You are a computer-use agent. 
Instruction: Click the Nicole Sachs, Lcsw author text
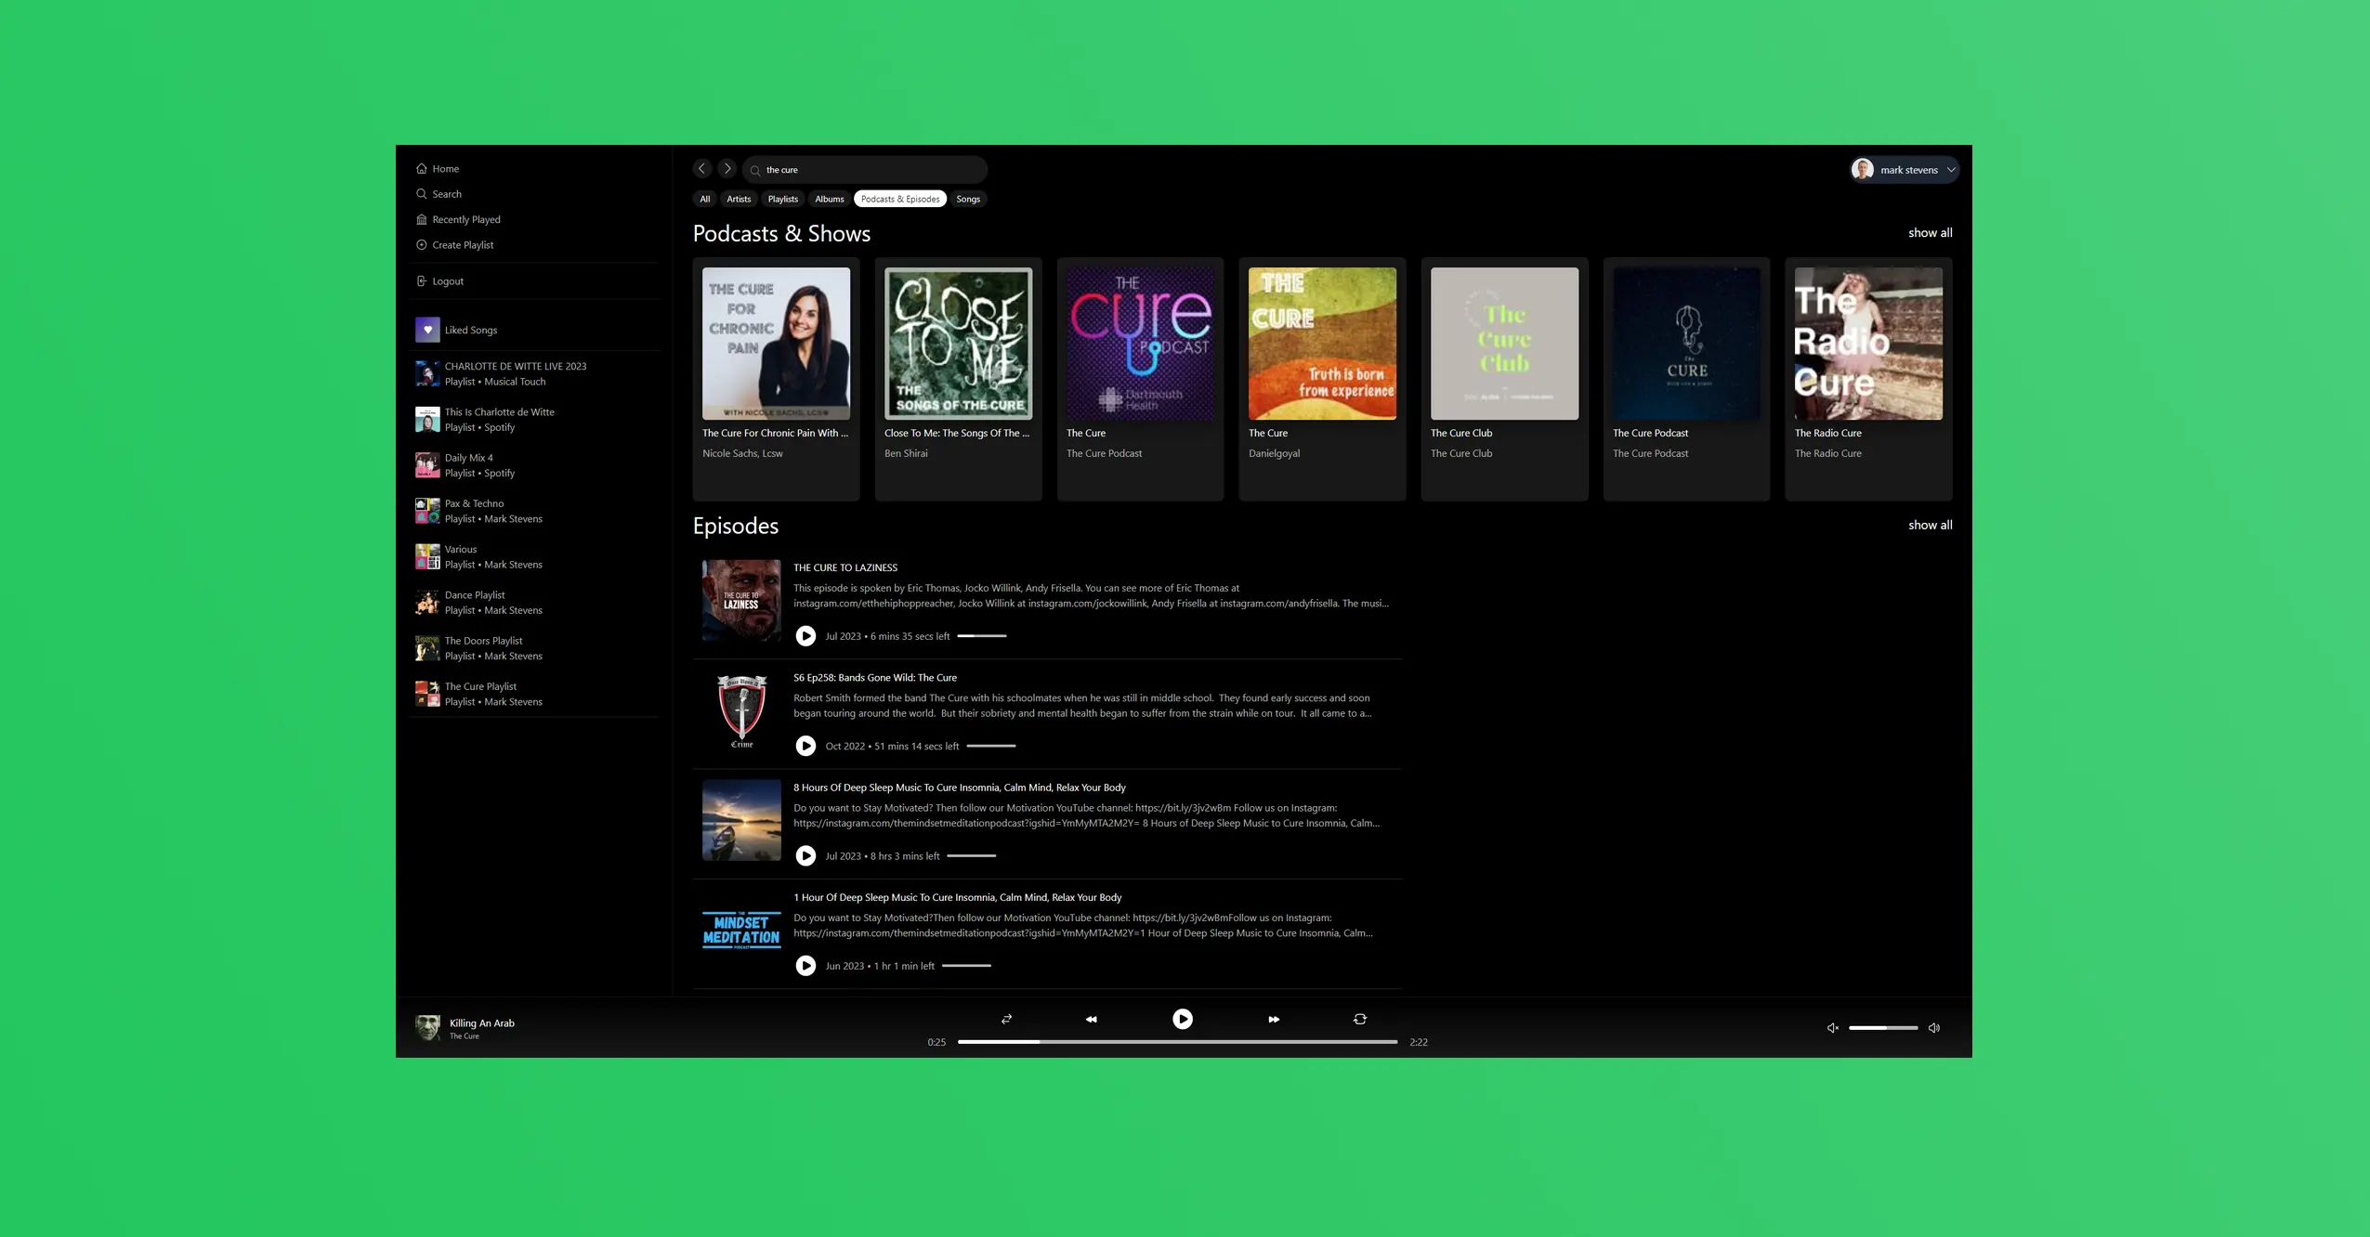742,454
